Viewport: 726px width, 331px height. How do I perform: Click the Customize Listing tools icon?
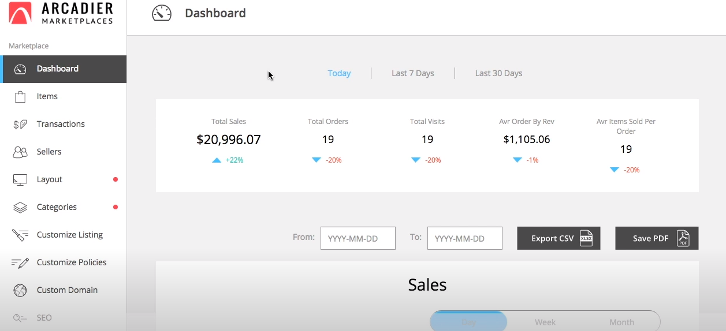[x=20, y=235]
